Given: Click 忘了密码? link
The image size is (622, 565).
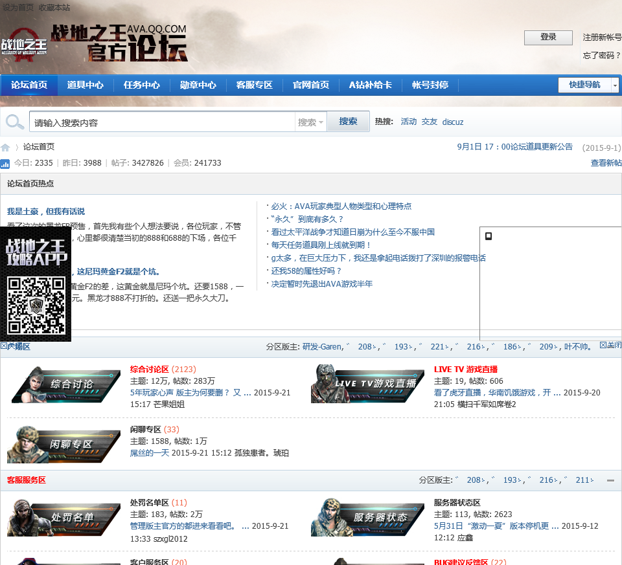Looking at the screenshot, I should pyautogui.click(x=601, y=56).
